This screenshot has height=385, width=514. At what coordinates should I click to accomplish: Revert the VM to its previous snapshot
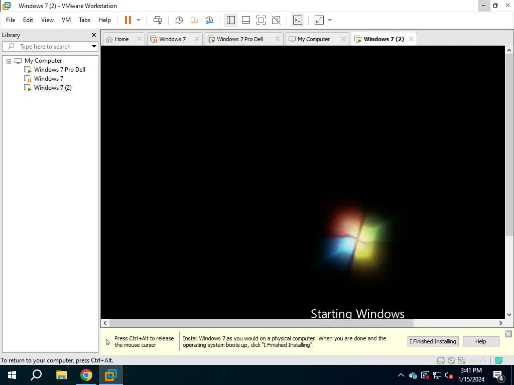click(194, 20)
